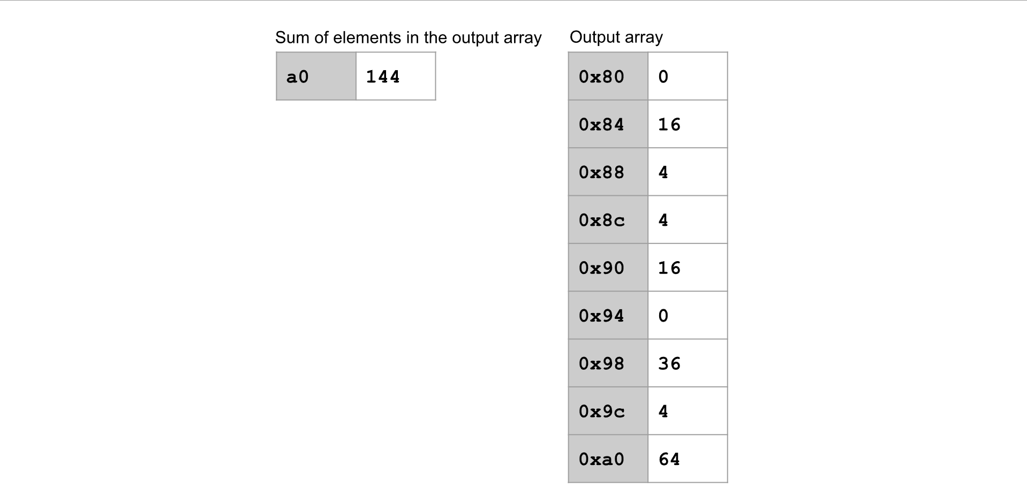1027x503 pixels.
Task: Click address cell 0x88
Action: tap(608, 172)
